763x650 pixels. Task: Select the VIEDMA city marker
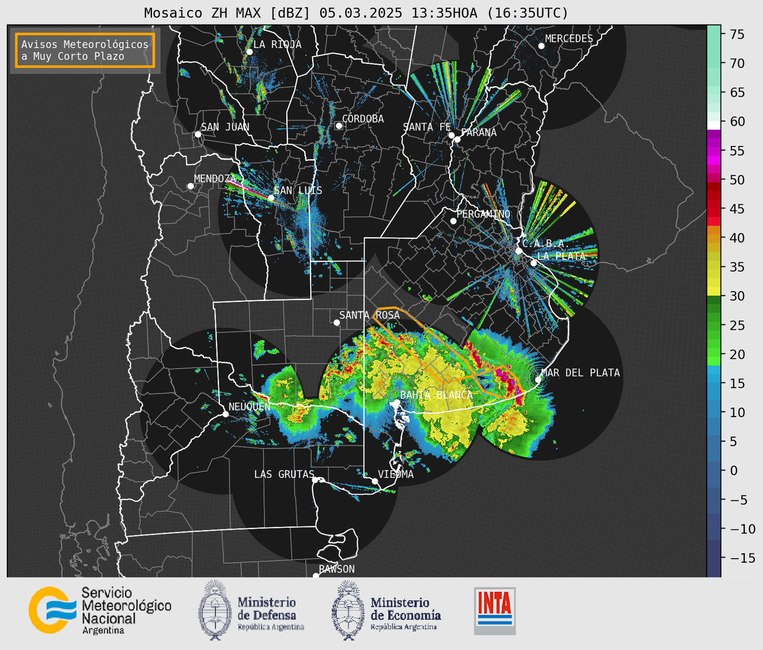[375, 481]
